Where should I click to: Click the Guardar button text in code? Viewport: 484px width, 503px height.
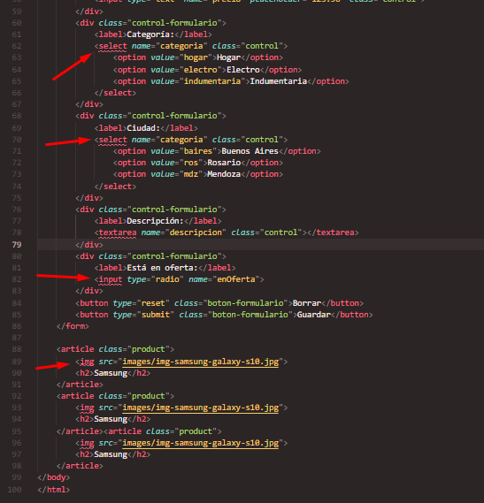(x=314, y=315)
